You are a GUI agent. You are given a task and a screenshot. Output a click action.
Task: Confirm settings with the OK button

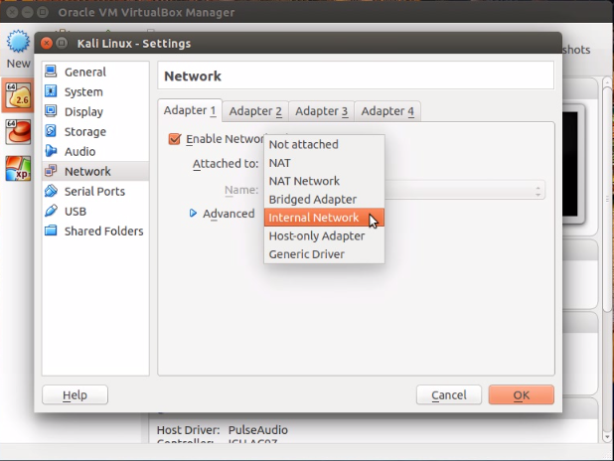522,394
